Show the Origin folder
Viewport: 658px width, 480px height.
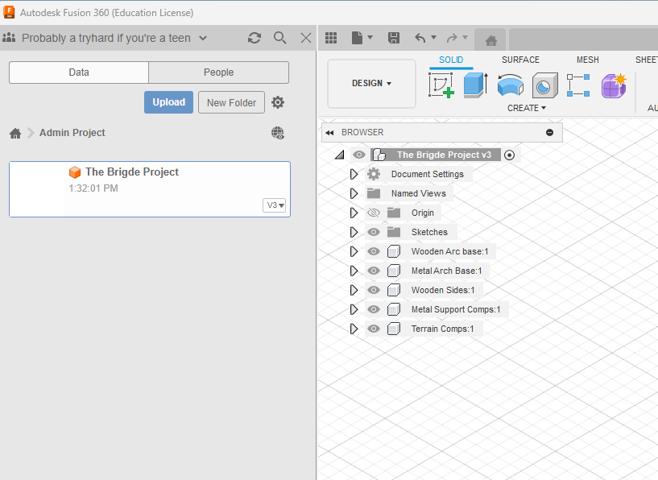374,213
